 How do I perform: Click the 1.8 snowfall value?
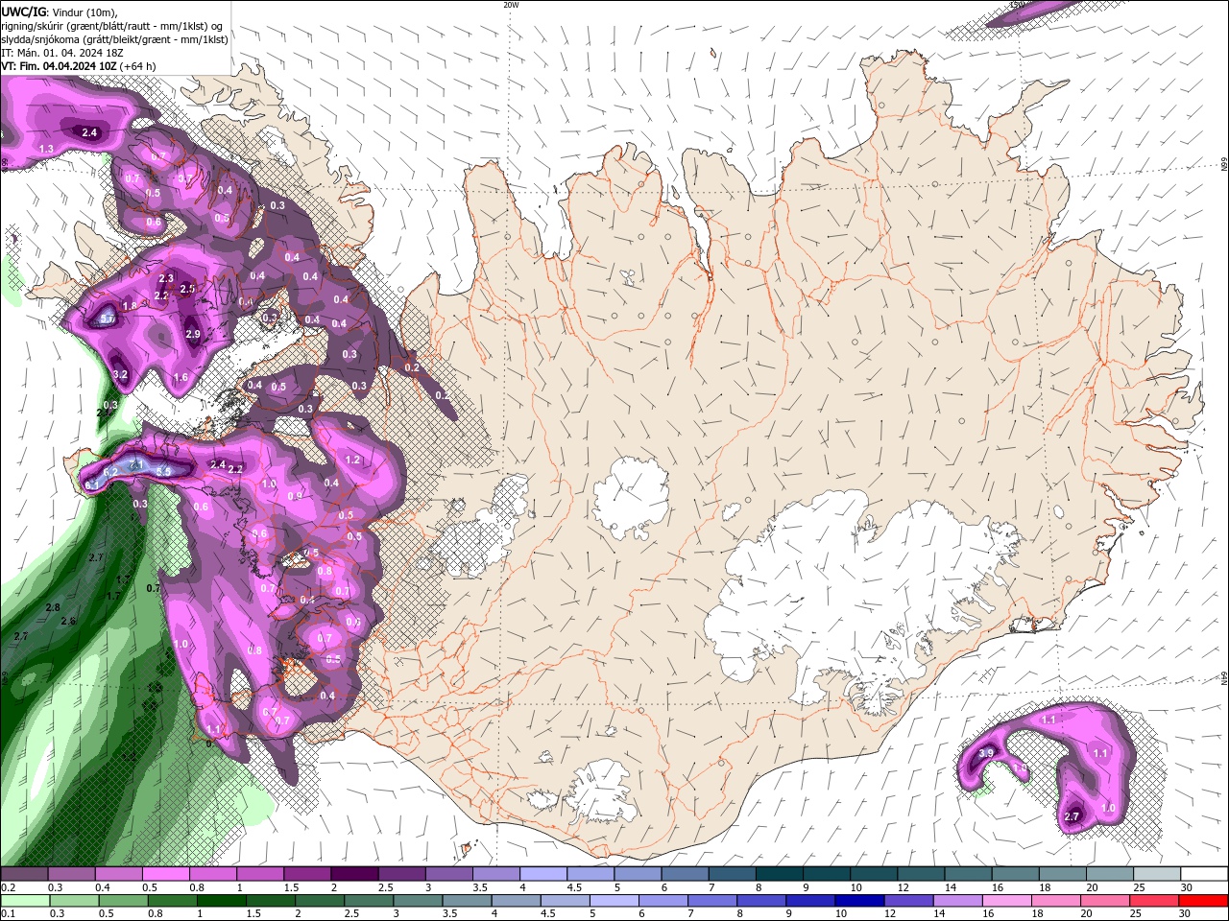click(131, 305)
